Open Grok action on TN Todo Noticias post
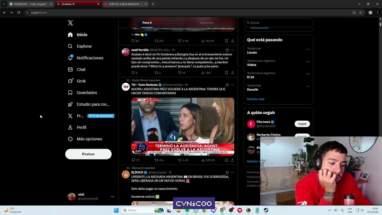 point(227,85)
